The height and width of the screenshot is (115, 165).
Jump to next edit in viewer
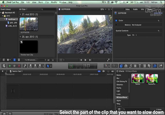[90, 60]
